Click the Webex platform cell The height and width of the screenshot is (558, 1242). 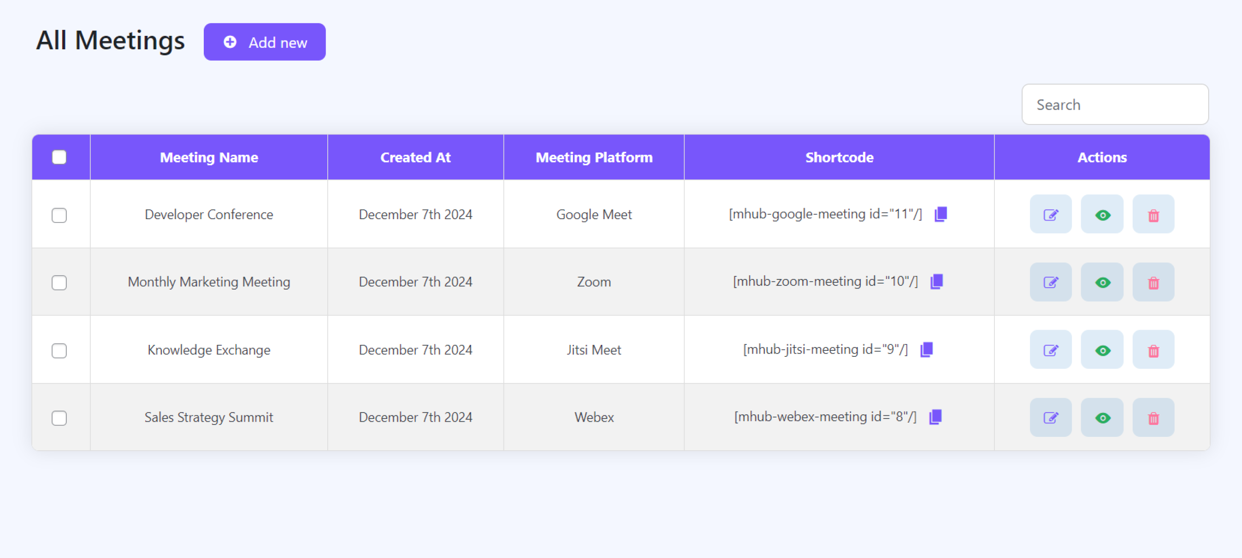594,417
